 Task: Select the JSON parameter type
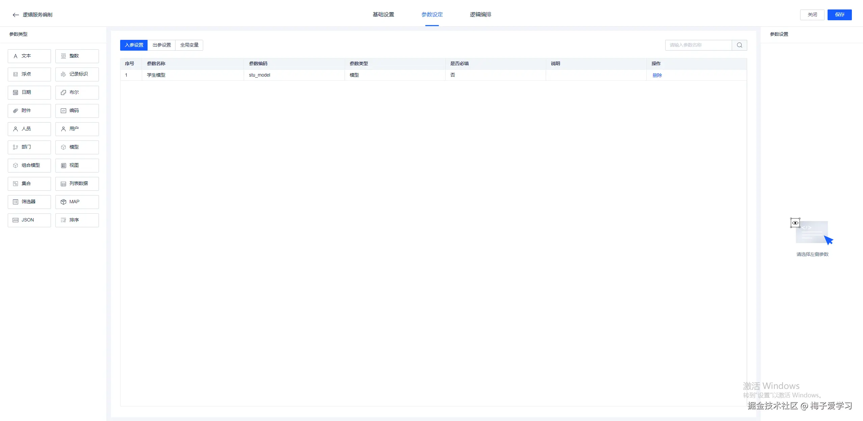coord(29,220)
